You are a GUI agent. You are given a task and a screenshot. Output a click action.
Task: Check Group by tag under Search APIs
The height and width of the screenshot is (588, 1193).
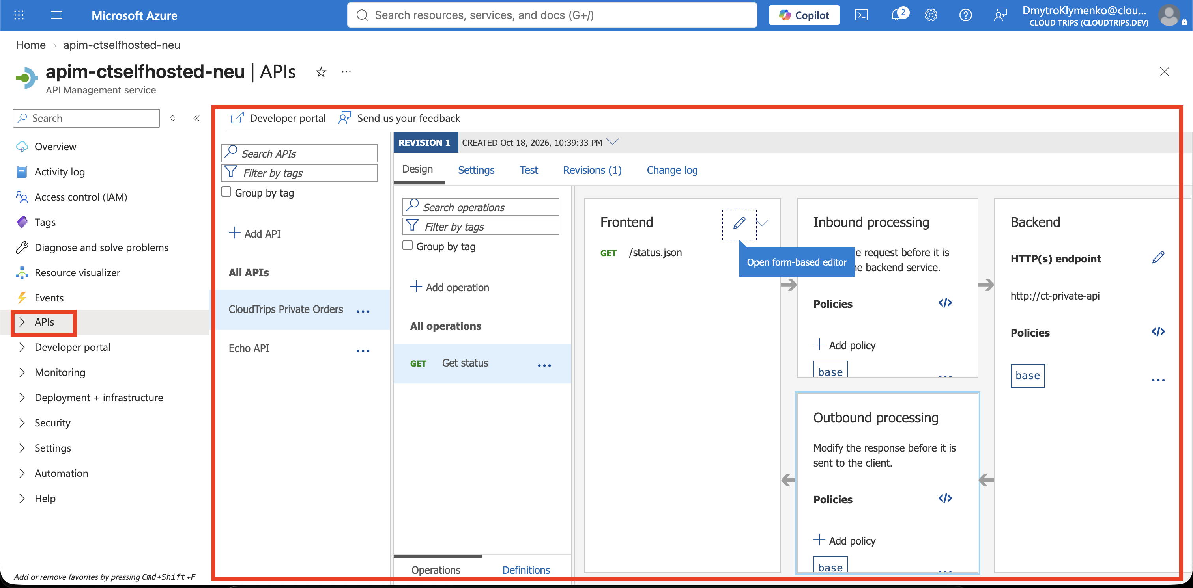pos(226,192)
